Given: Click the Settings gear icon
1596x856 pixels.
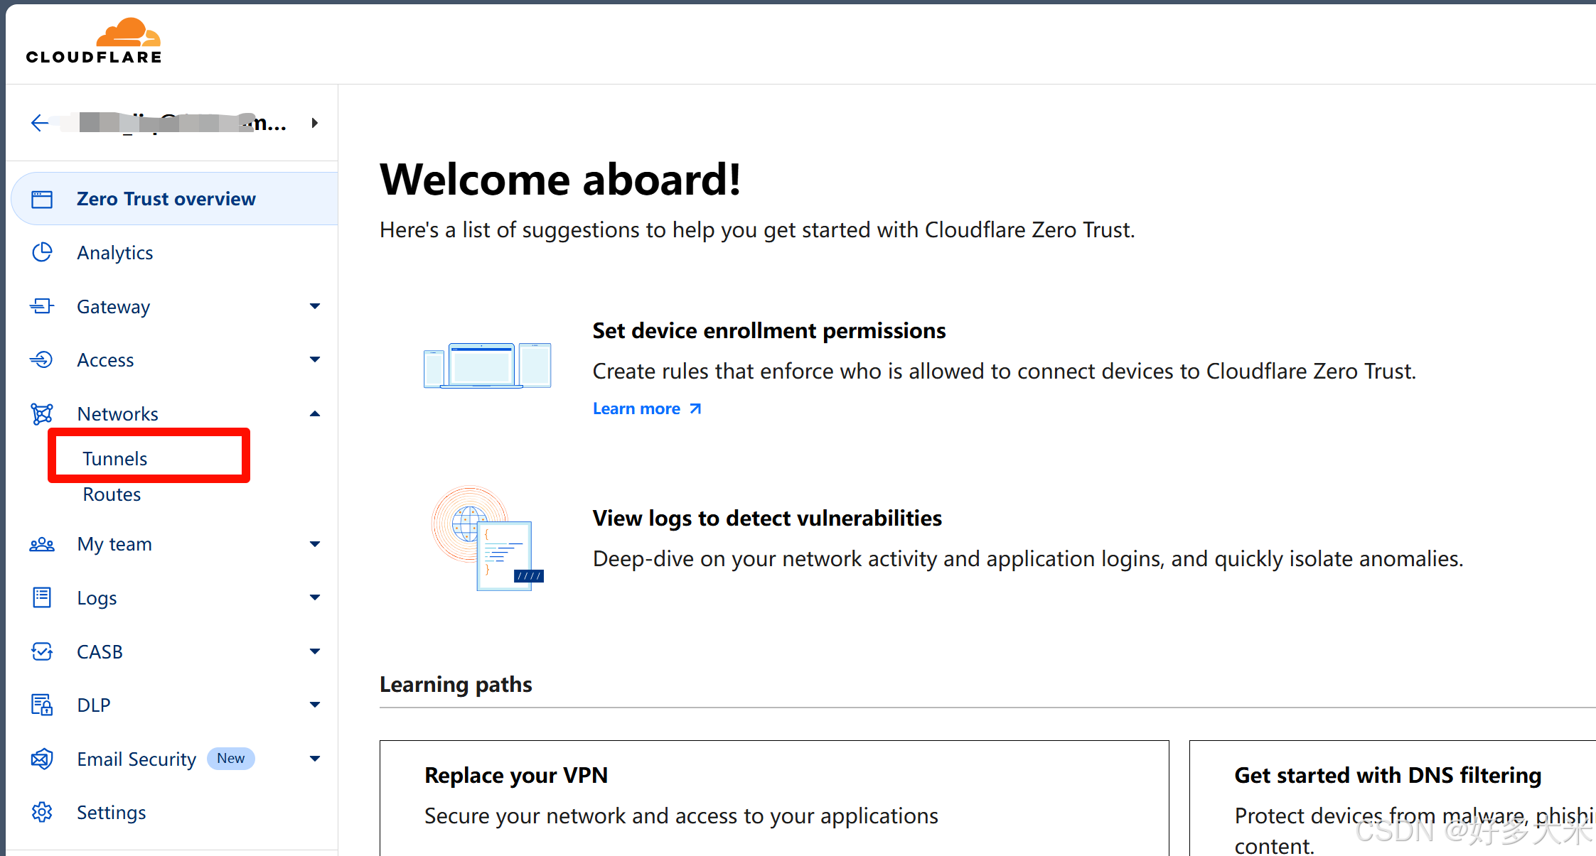Looking at the screenshot, I should coord(42,812).
